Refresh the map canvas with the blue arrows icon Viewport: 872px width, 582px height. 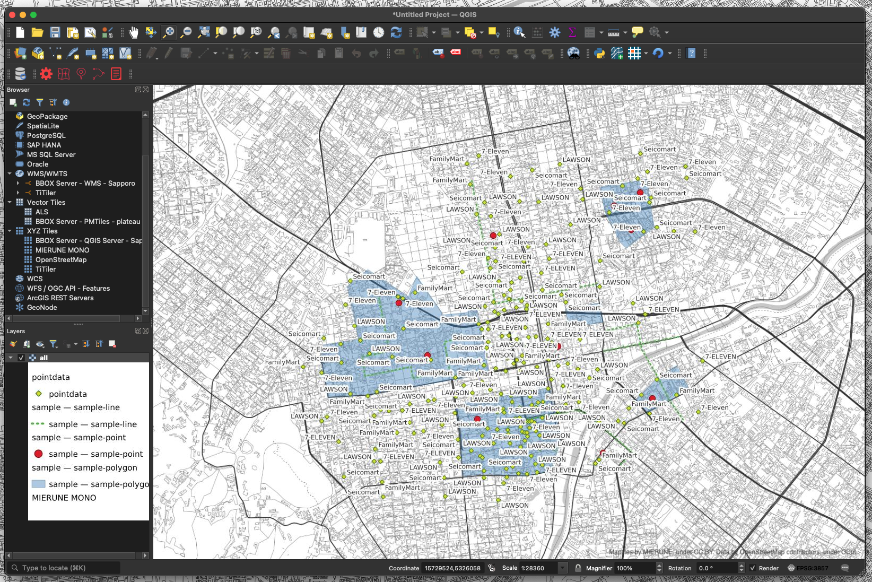(x=396, y=33)
